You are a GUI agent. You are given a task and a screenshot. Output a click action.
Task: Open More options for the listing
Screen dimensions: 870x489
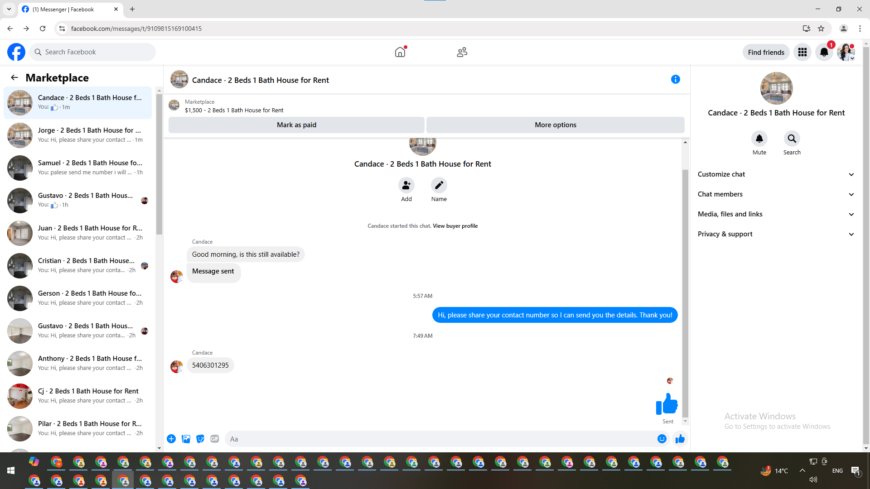[x=556, y=125]
